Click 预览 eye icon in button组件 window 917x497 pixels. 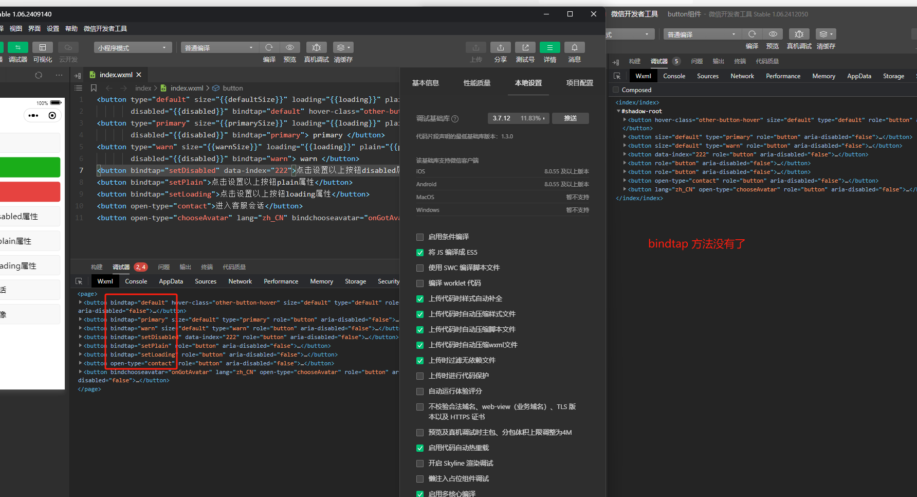[773, 34]
